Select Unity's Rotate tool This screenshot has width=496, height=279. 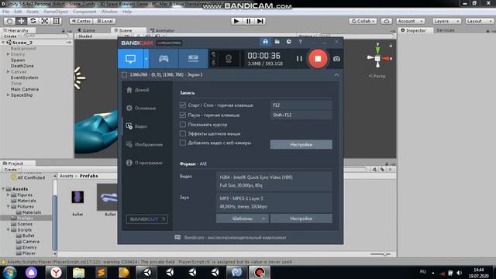click(x=33, y=21)
